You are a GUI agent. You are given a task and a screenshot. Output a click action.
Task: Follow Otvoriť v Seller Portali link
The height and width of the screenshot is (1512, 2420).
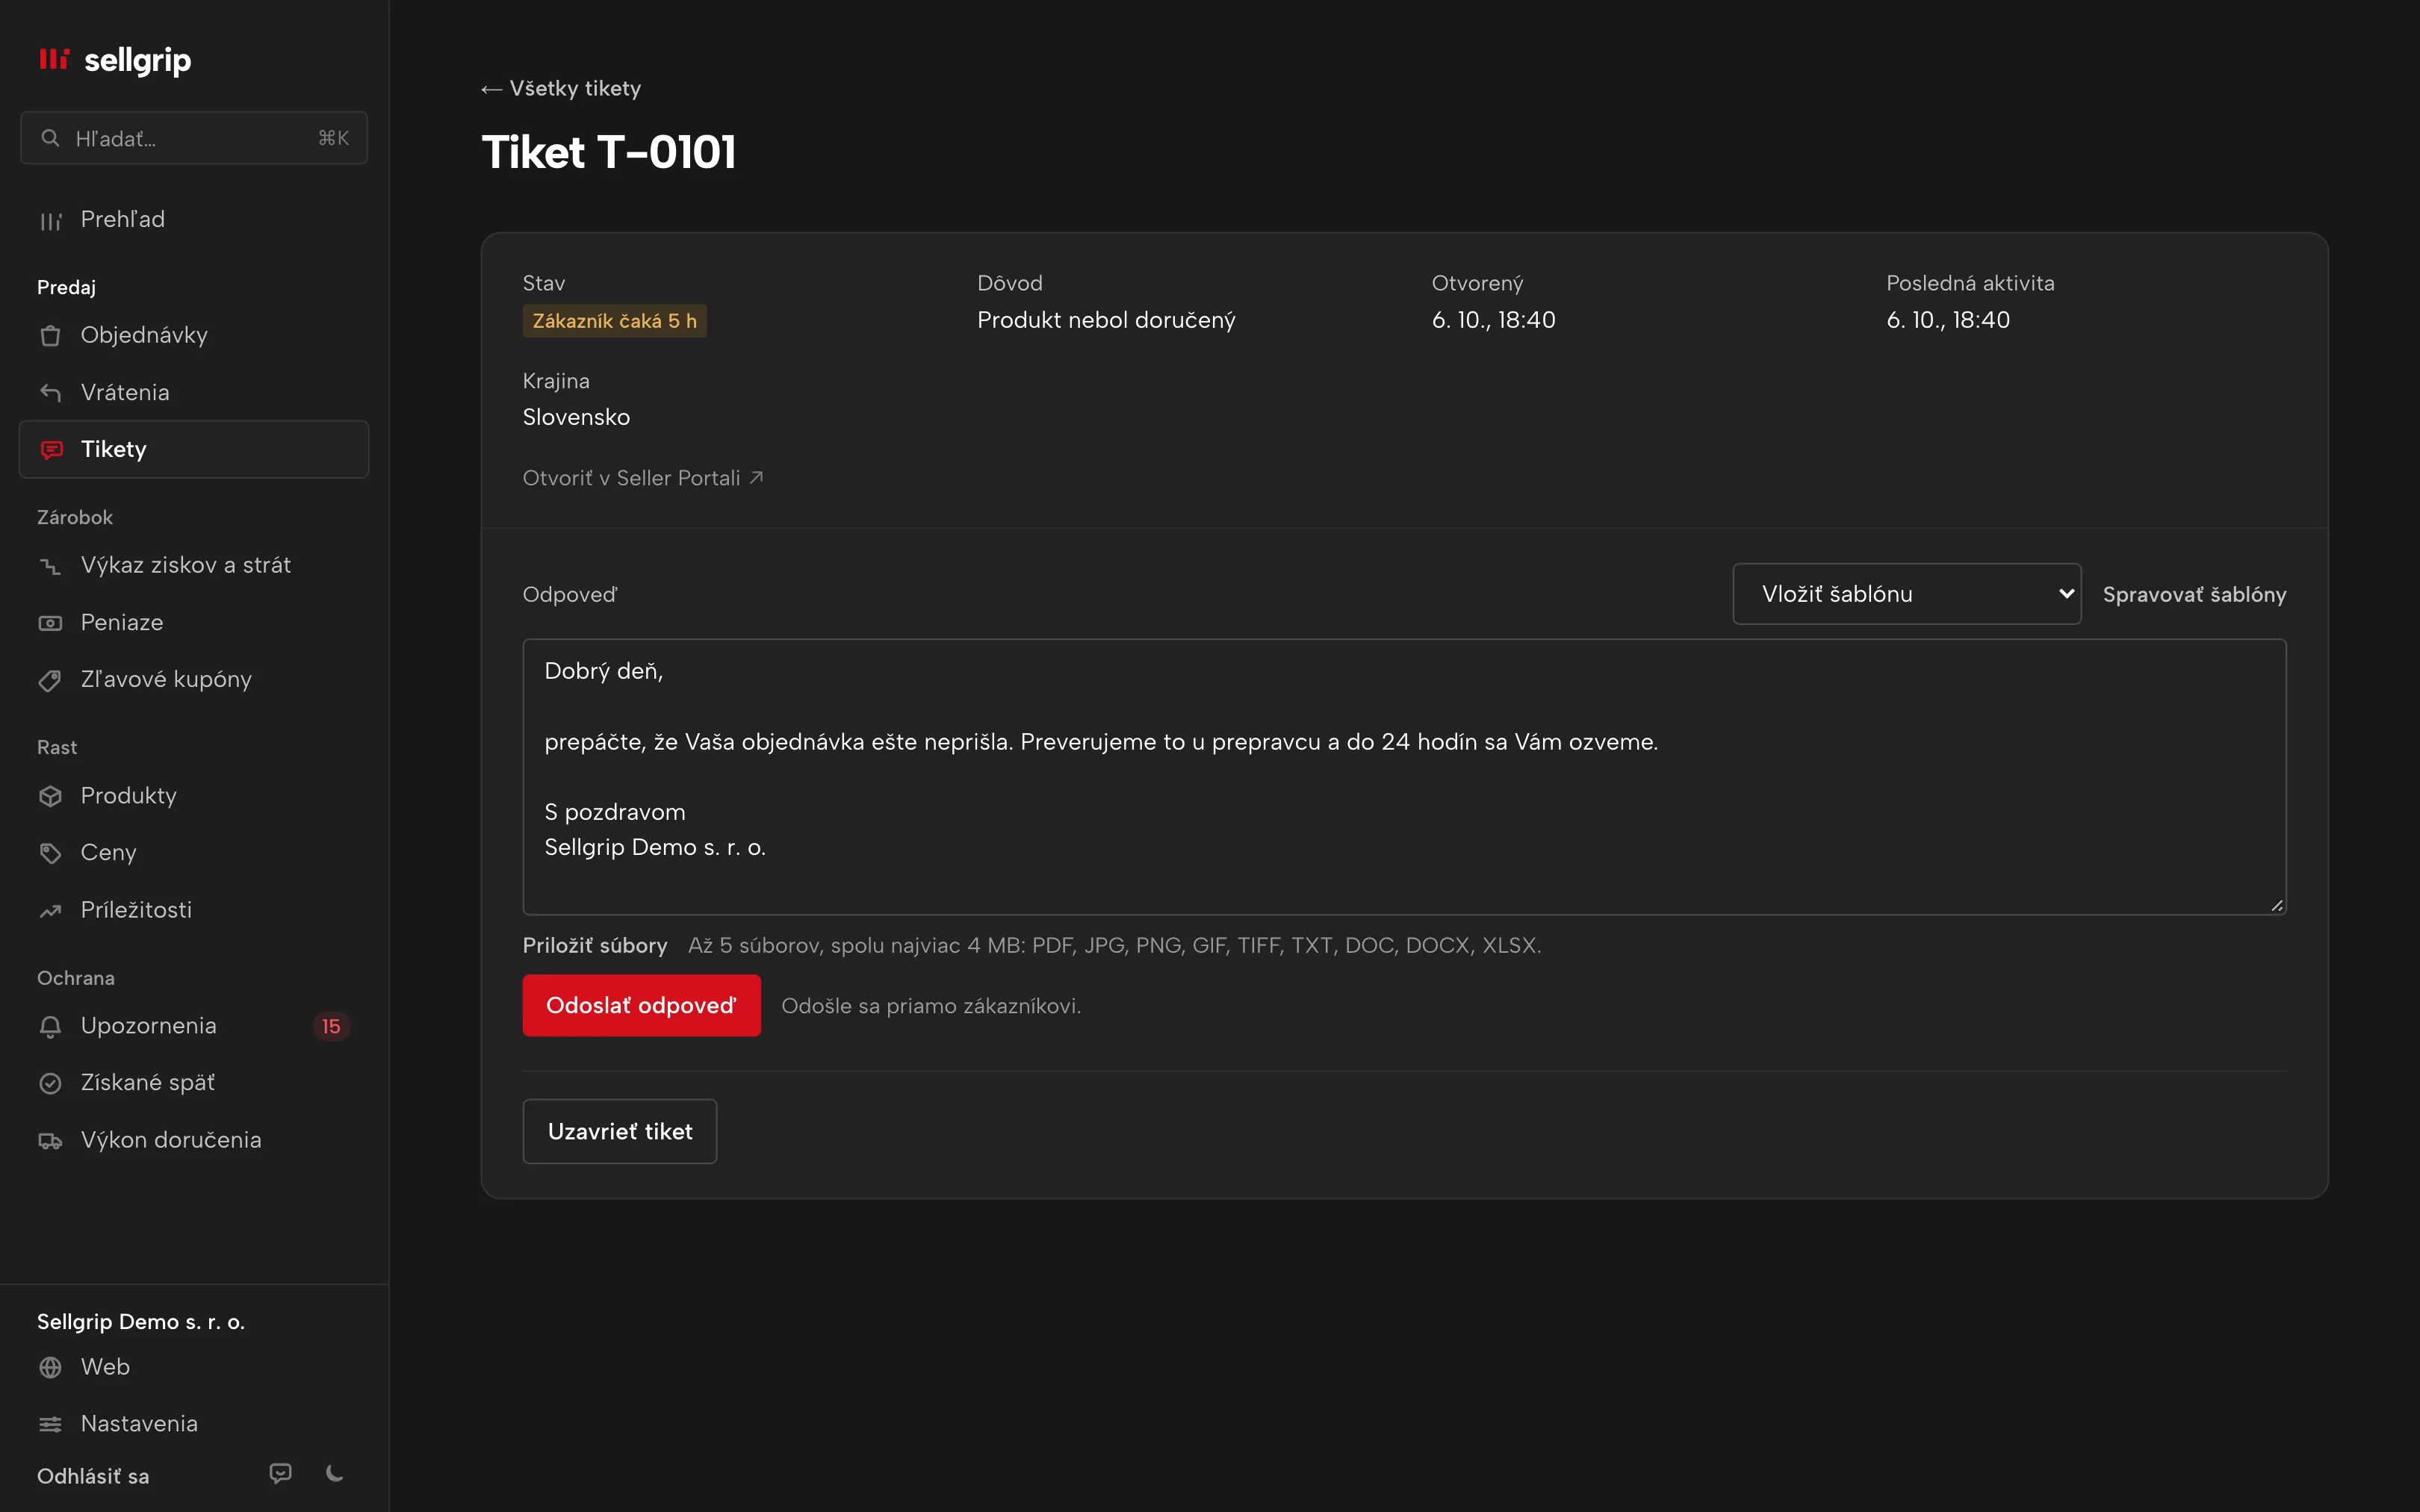[x=643, y=478]
